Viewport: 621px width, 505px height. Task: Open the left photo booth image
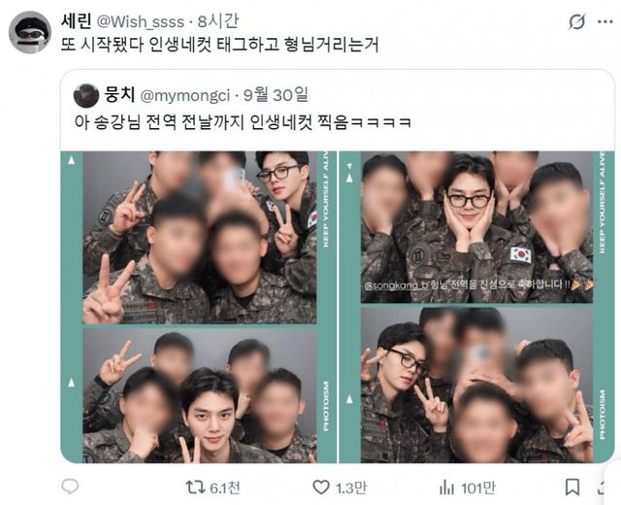198,307
